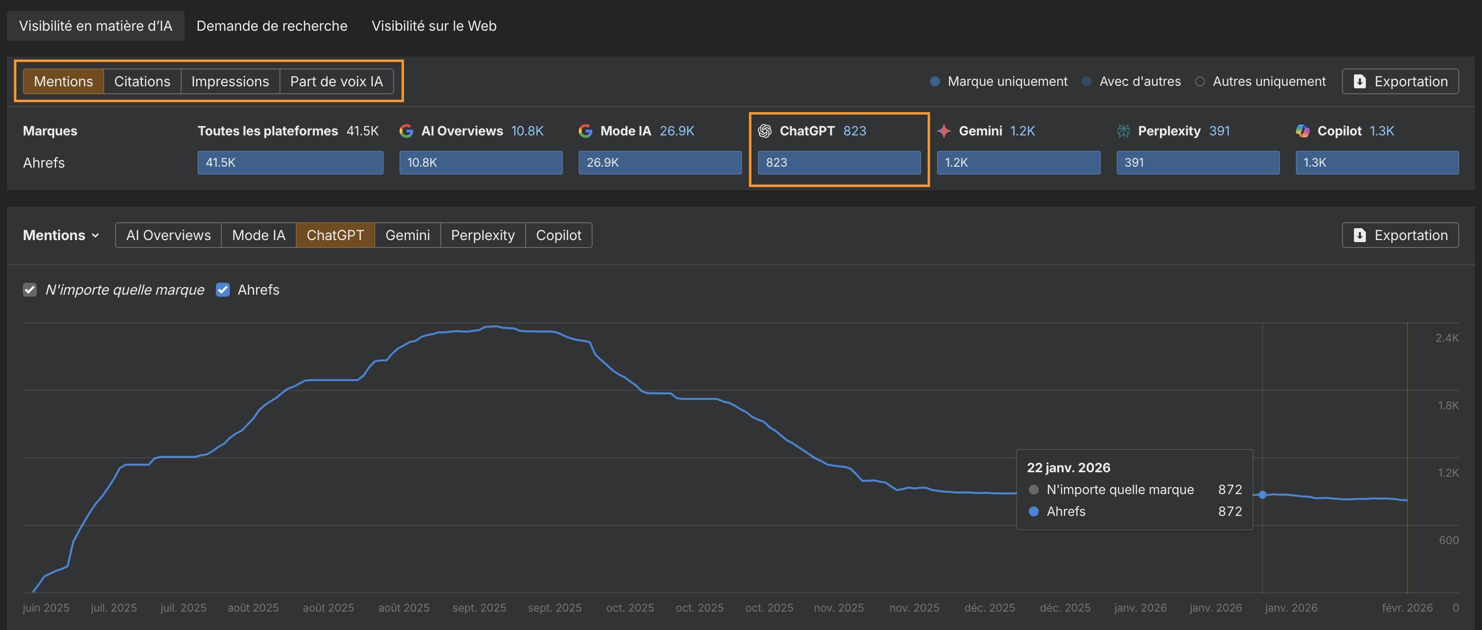Toggle the Marque uniquement legend dot

point(935,82)
